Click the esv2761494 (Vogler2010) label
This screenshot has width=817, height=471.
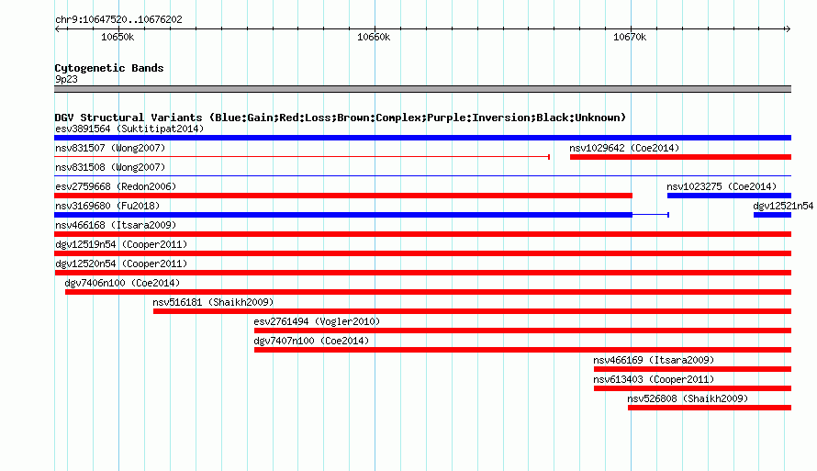click(317, 321)
